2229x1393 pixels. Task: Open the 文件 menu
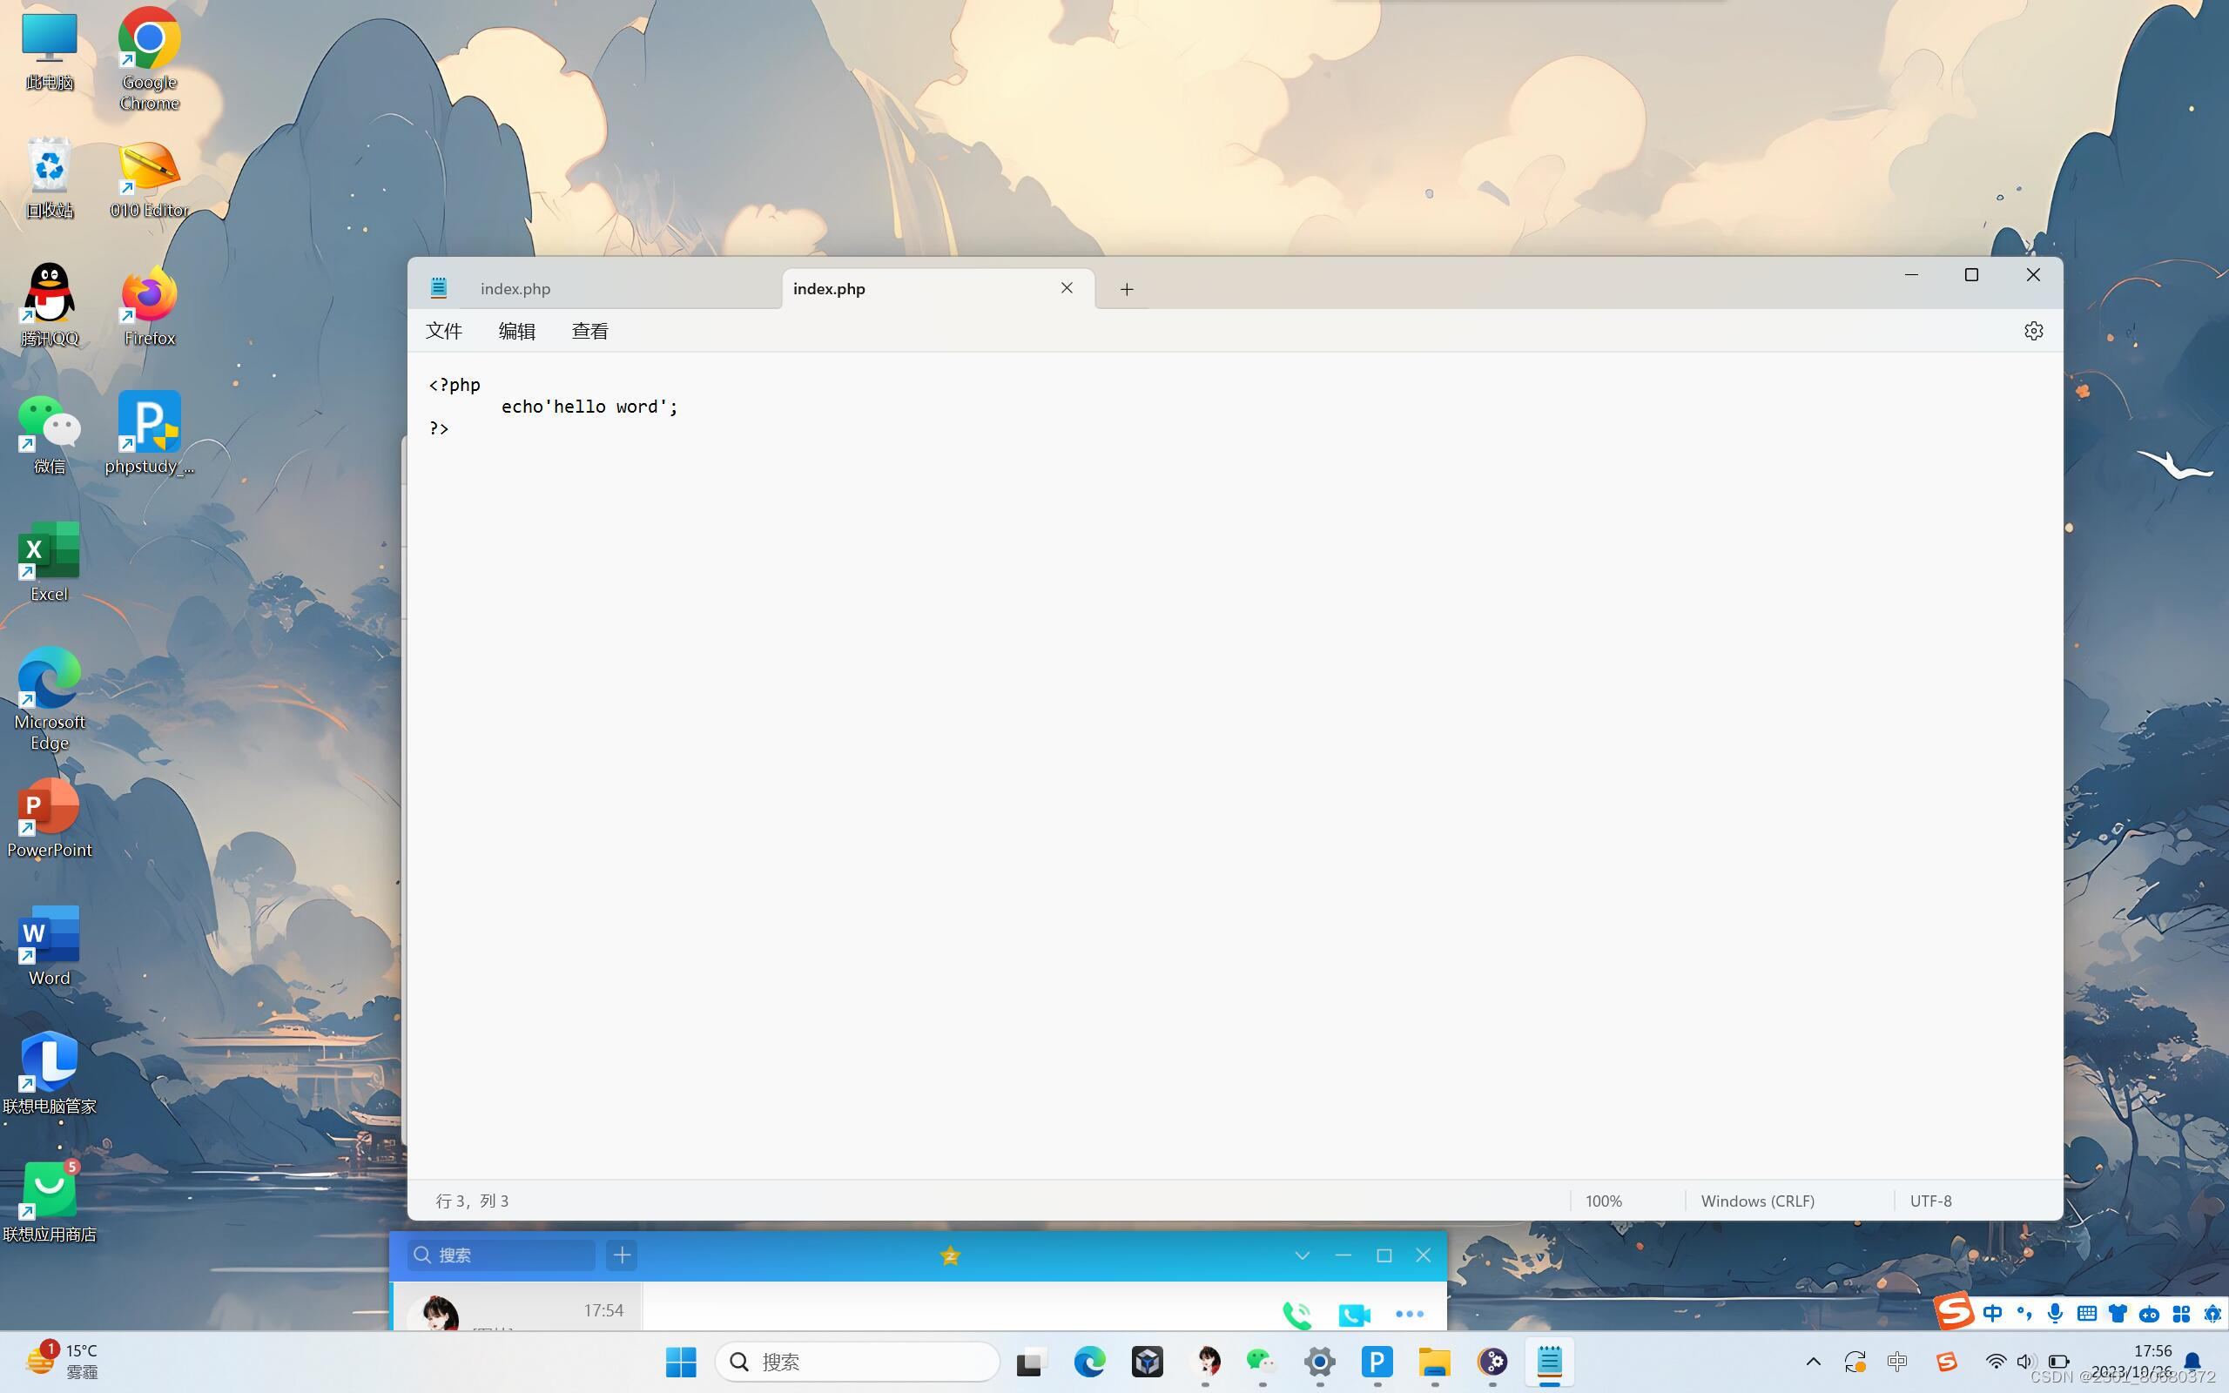[443, 331]
